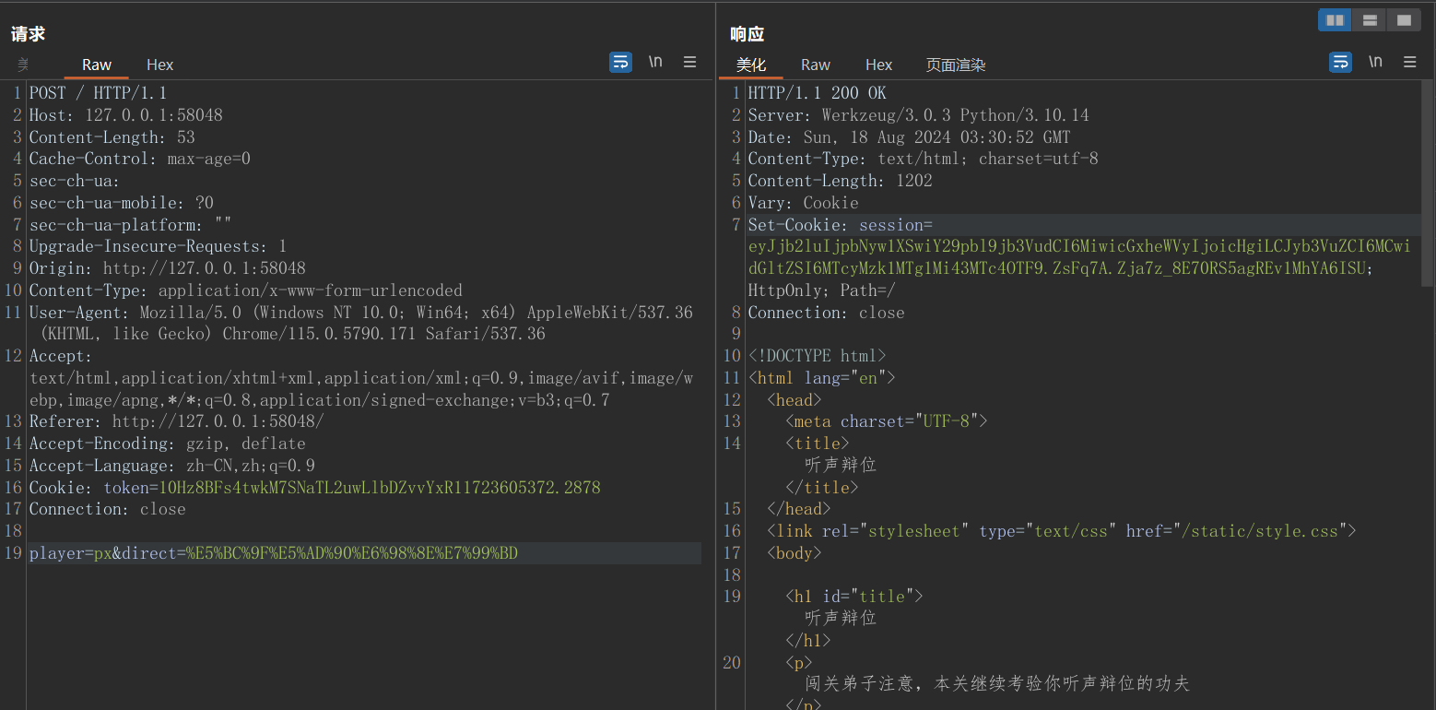Image resolution: width=1436 pixels, height=710 pixels.
Task: Click Content-Type: application/x-www-form-urlencoded line
Action: click(x=245, y=290)
